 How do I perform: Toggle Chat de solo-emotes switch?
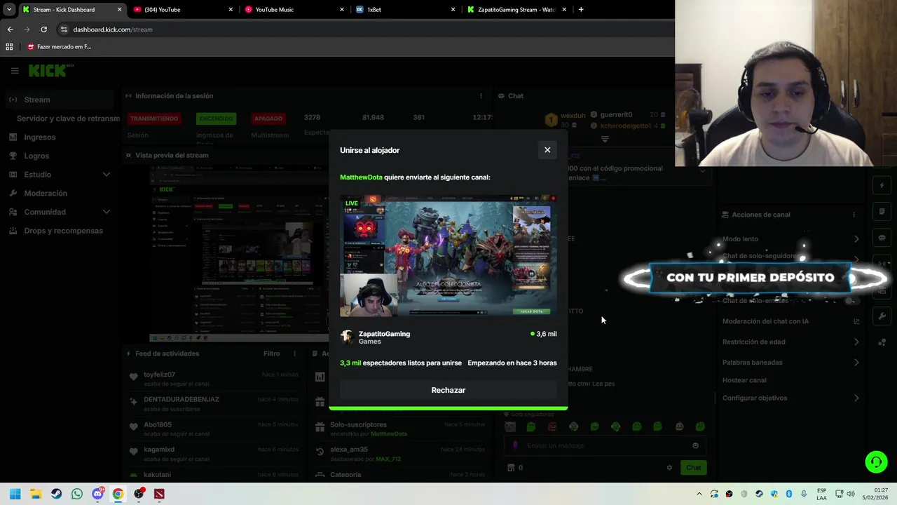850,301
